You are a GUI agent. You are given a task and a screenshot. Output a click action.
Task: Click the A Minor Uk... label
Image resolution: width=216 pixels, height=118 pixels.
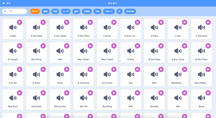131,36
